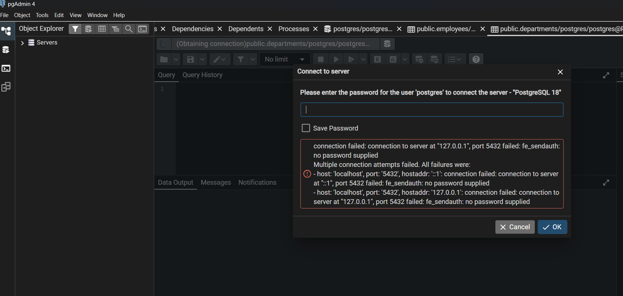Image resolution: width=623 pixels, height=296 pixels.
Task: Switch to the Dependencies tab
Action: 192,29
